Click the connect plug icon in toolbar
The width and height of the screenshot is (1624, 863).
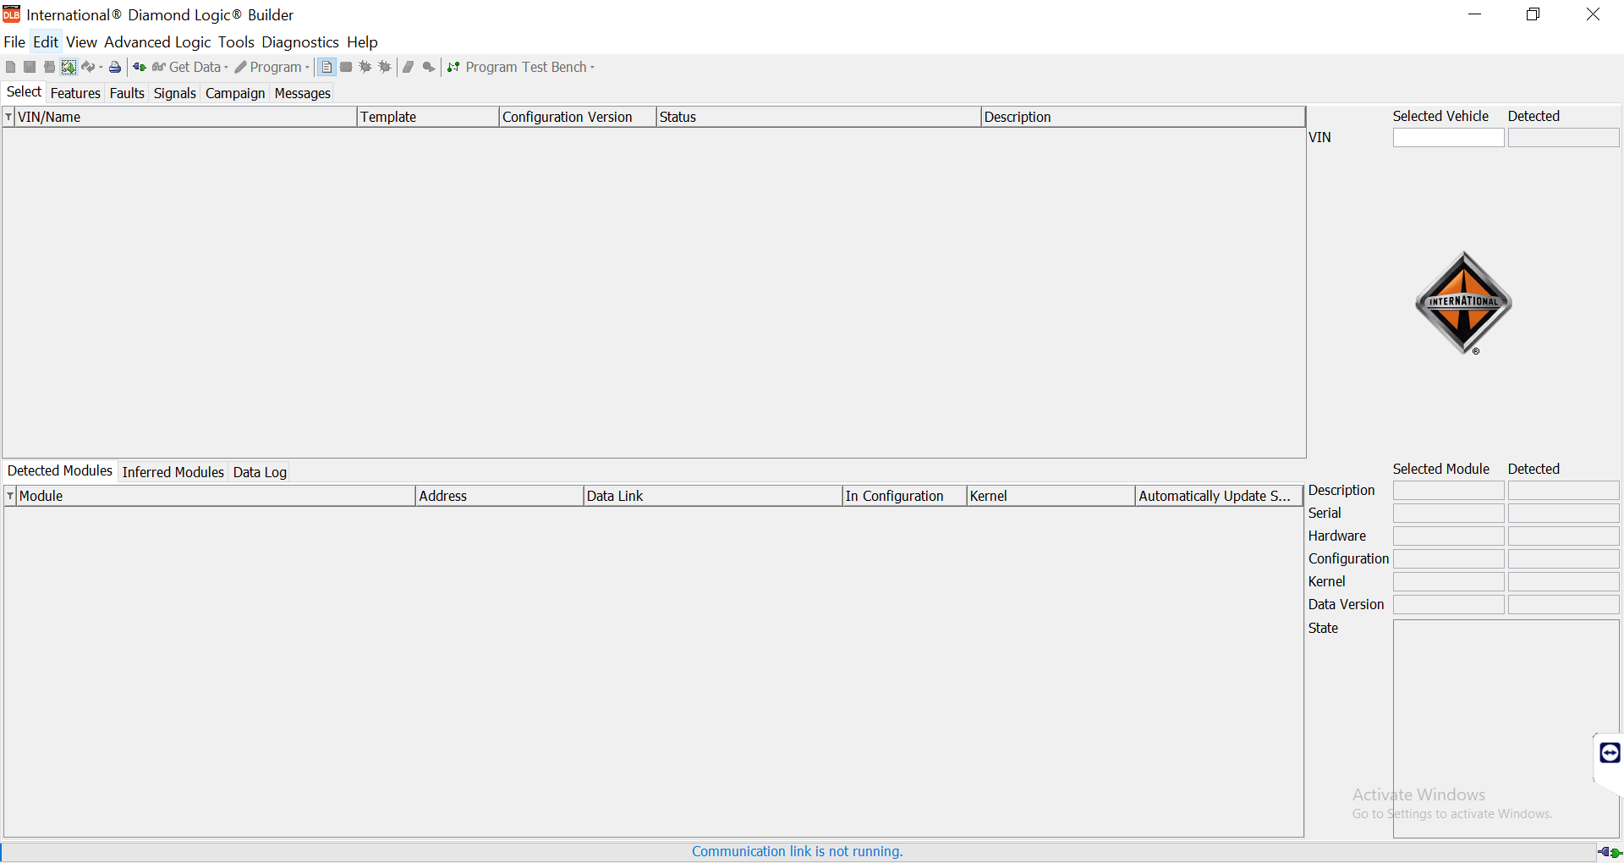pos(140,67)
